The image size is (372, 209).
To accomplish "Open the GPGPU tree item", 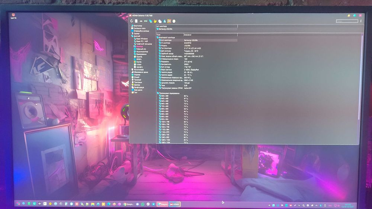I will (x=138, y=59).
